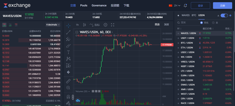
Task: Open candlestick chart type icon
Action: pos(84,25)
